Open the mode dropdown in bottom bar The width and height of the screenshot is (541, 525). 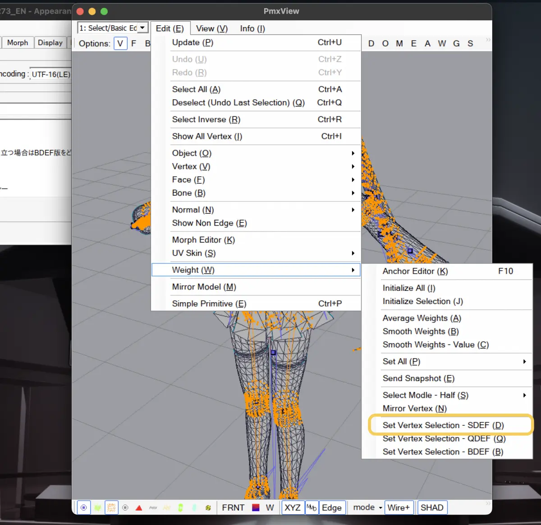coord(367,507)
